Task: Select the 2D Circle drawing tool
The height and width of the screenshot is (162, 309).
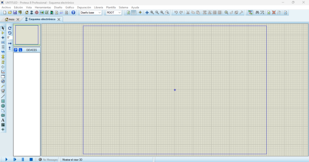Action: point(3,106)
